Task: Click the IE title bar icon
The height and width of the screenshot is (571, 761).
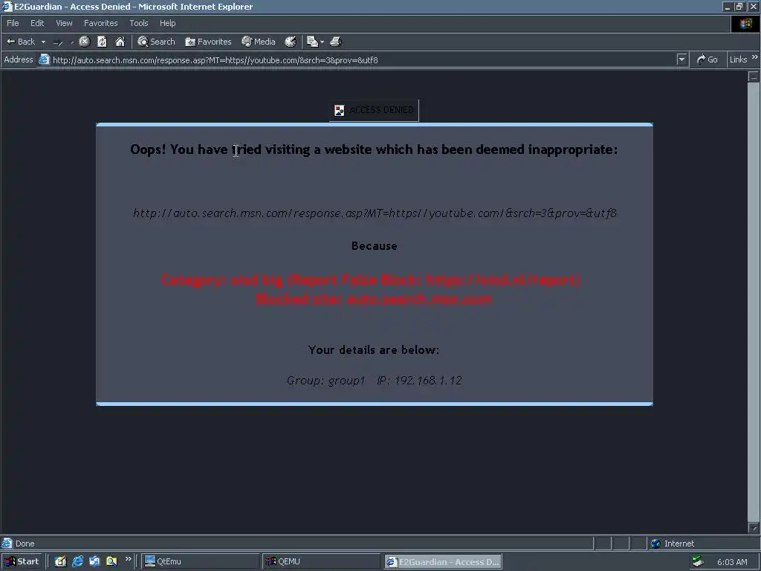Action: point(7,6)
